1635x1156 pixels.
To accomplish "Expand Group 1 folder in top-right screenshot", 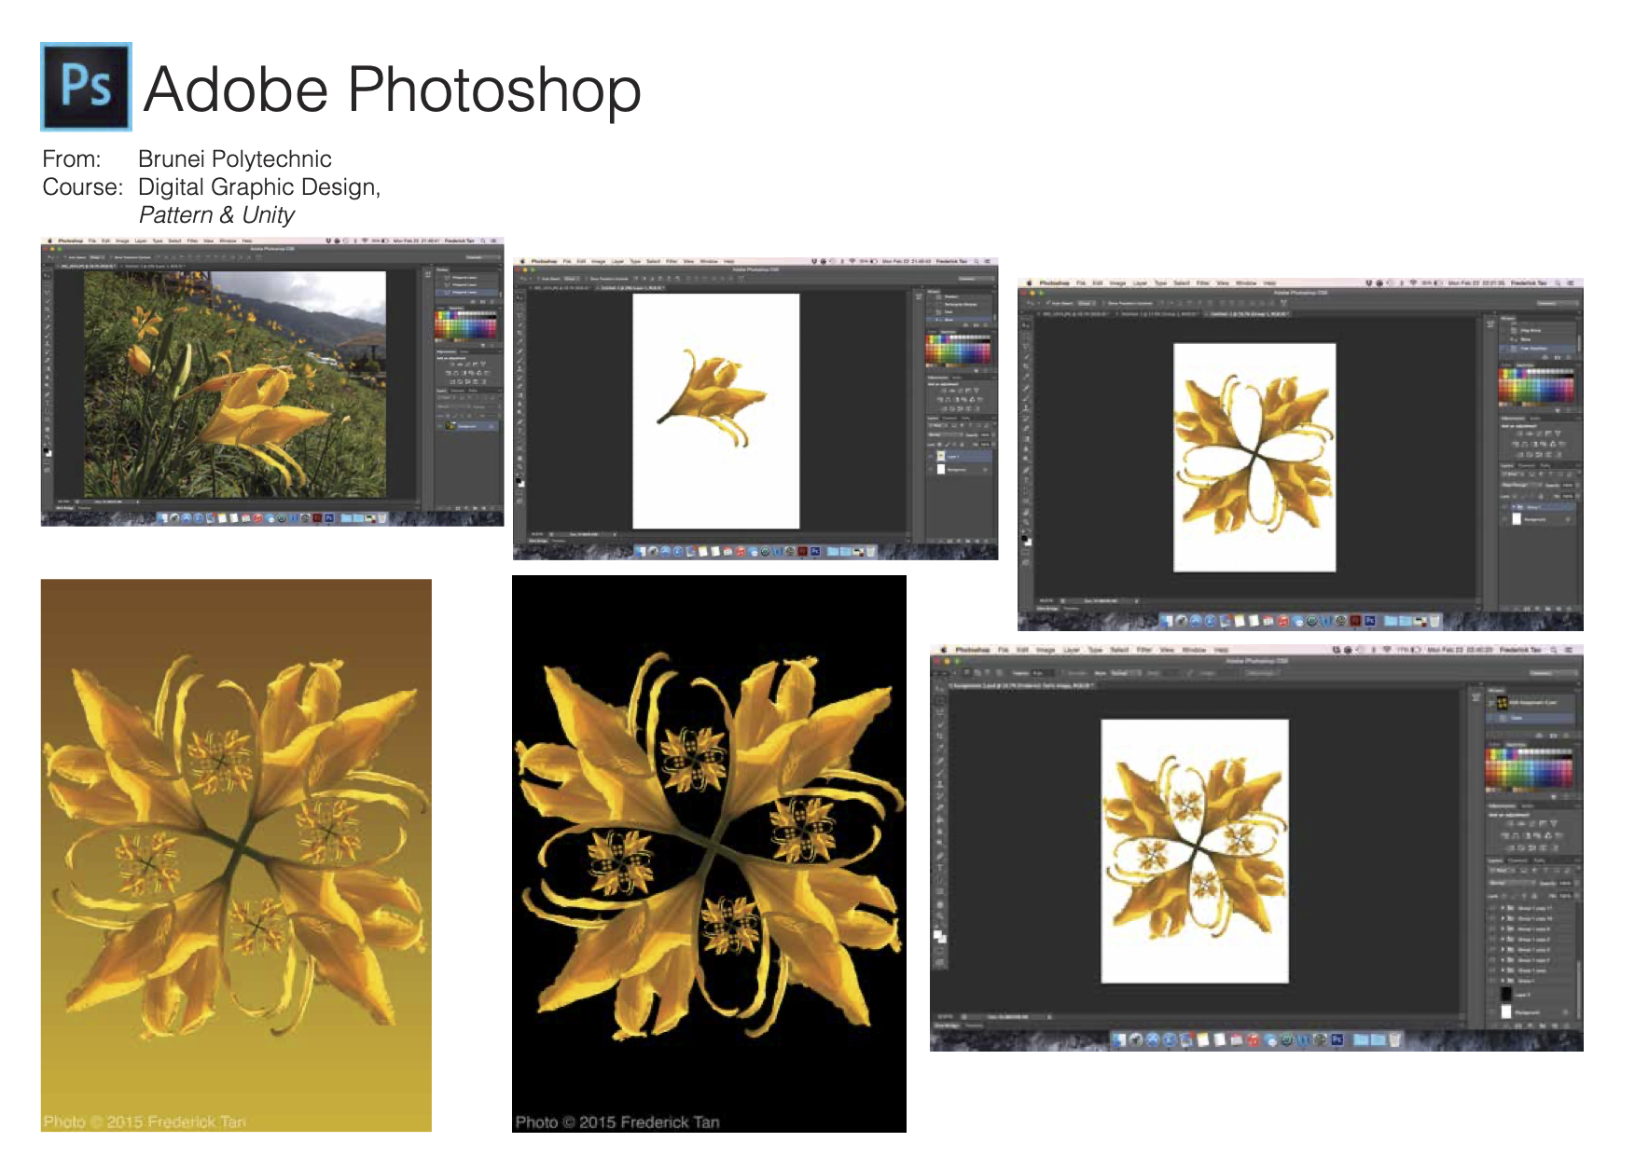I will point(1513,507).
